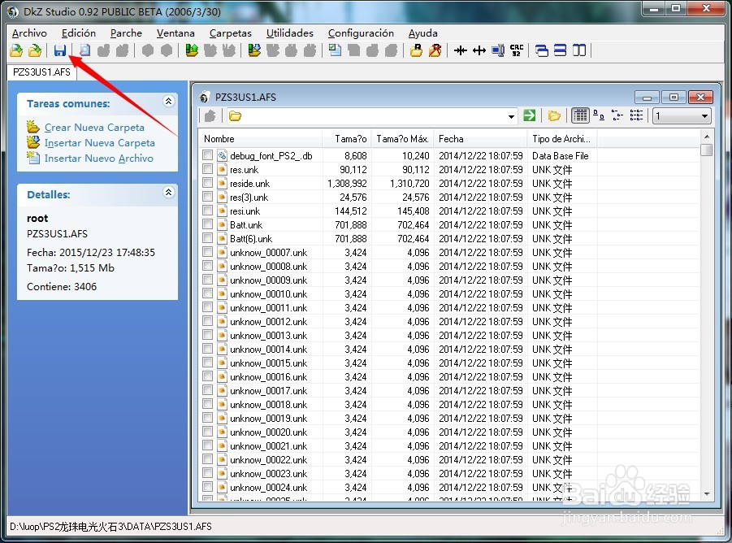
Task: Sort by the Fecha column header
Action: [480, 139]
